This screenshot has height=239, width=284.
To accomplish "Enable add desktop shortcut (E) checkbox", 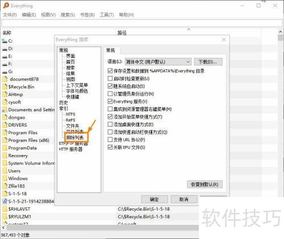I will click(110, 124).
